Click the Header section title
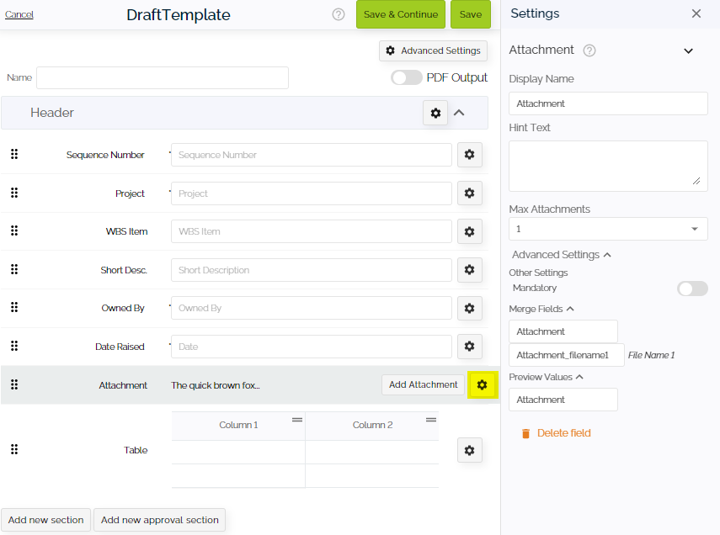Viewport: 720px width, 535px height. 52,113
